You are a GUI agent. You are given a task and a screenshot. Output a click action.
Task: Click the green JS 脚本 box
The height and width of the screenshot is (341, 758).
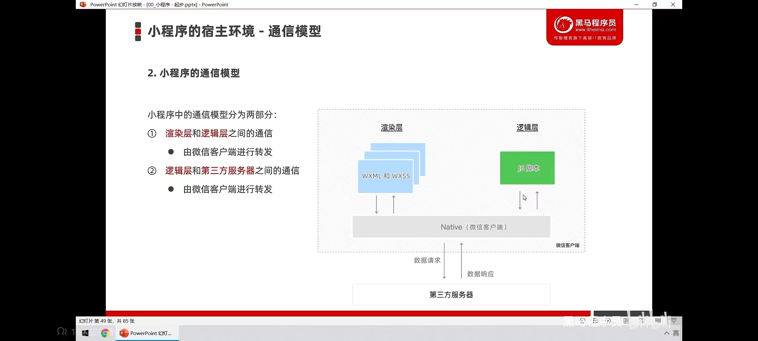pos(527,168)
